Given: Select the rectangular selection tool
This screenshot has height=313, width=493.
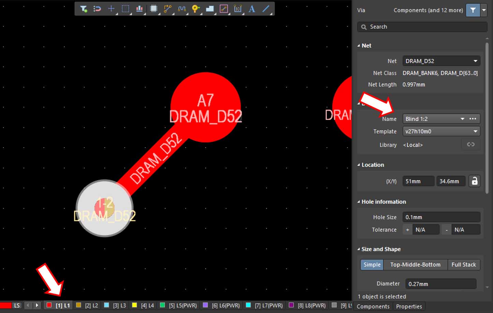Looking at the screenshot, I should (125, 9).
